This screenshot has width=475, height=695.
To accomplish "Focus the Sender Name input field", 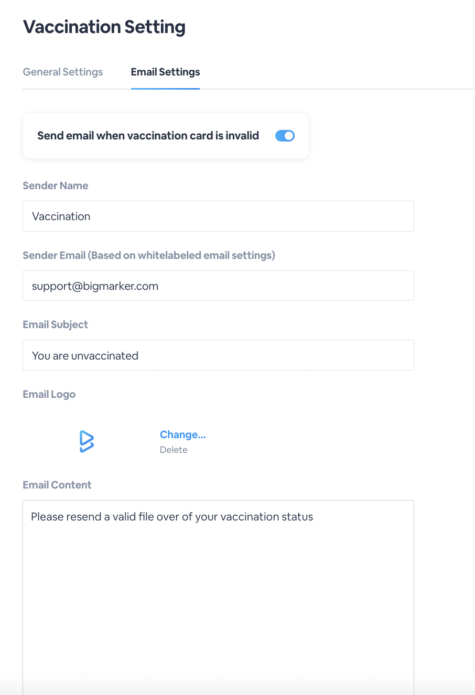I will coord(218,216).
